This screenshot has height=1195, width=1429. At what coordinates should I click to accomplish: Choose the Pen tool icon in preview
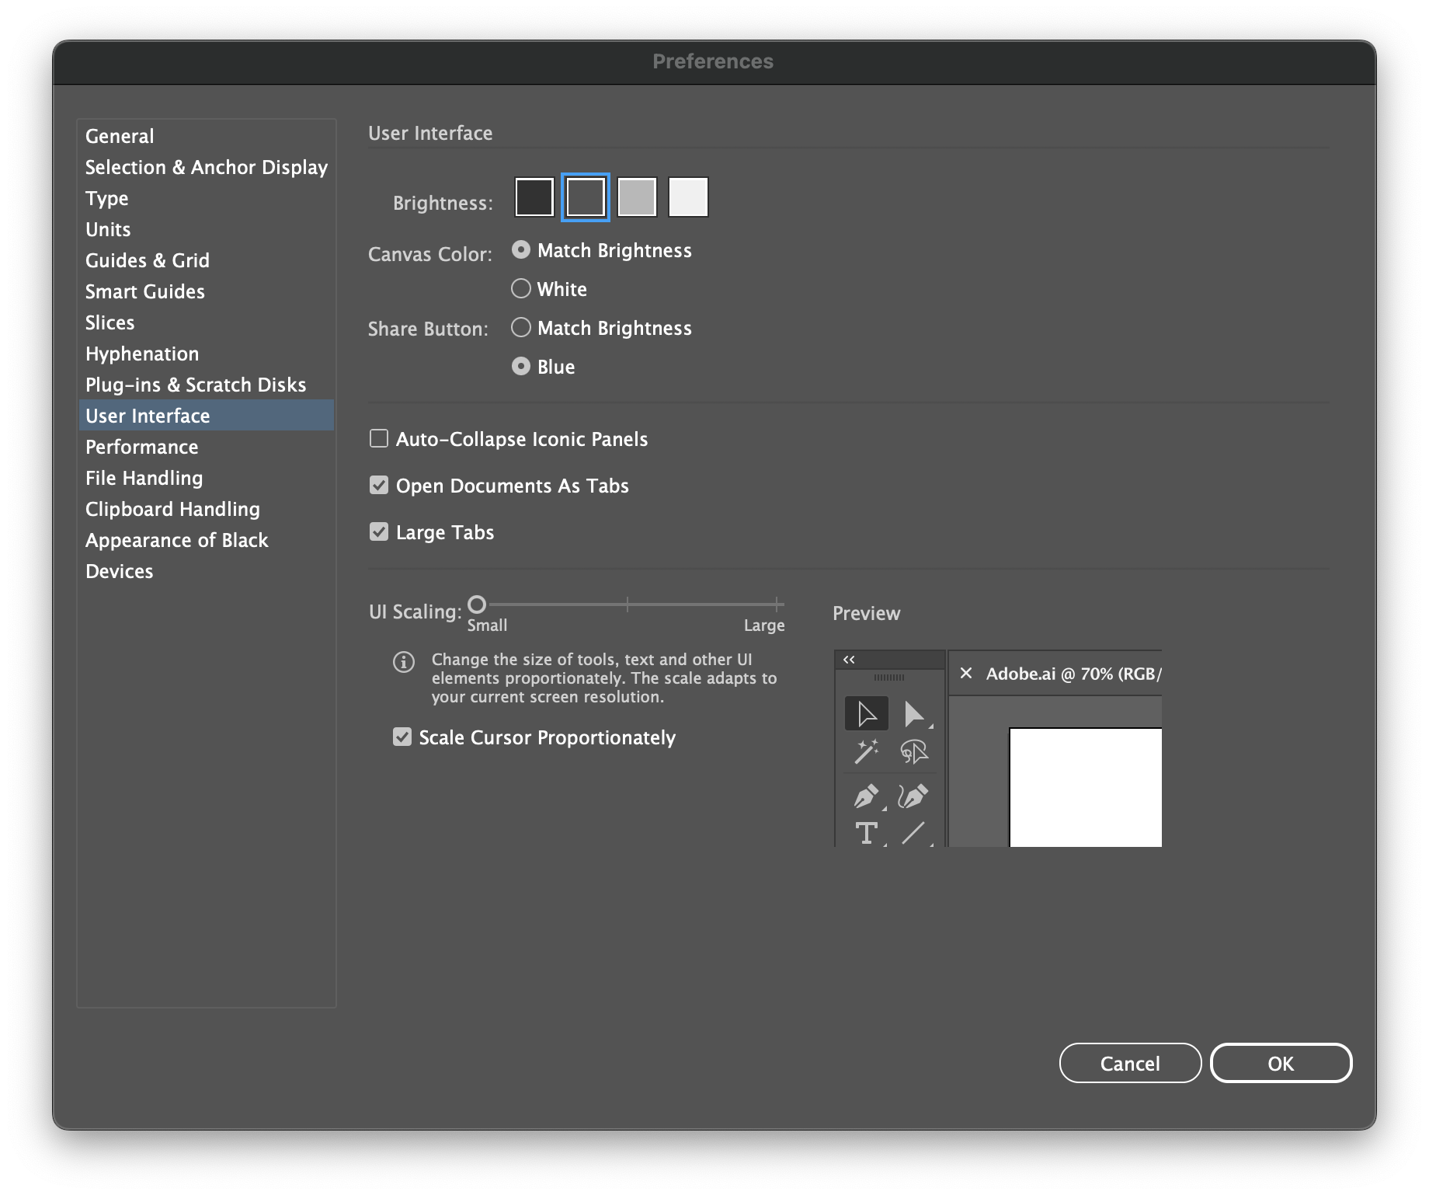pos(866,796)
